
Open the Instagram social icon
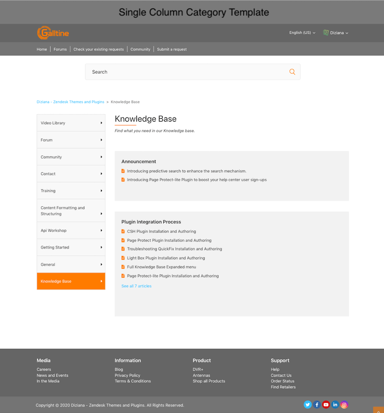pyautogui.click(x=344, y=405)
